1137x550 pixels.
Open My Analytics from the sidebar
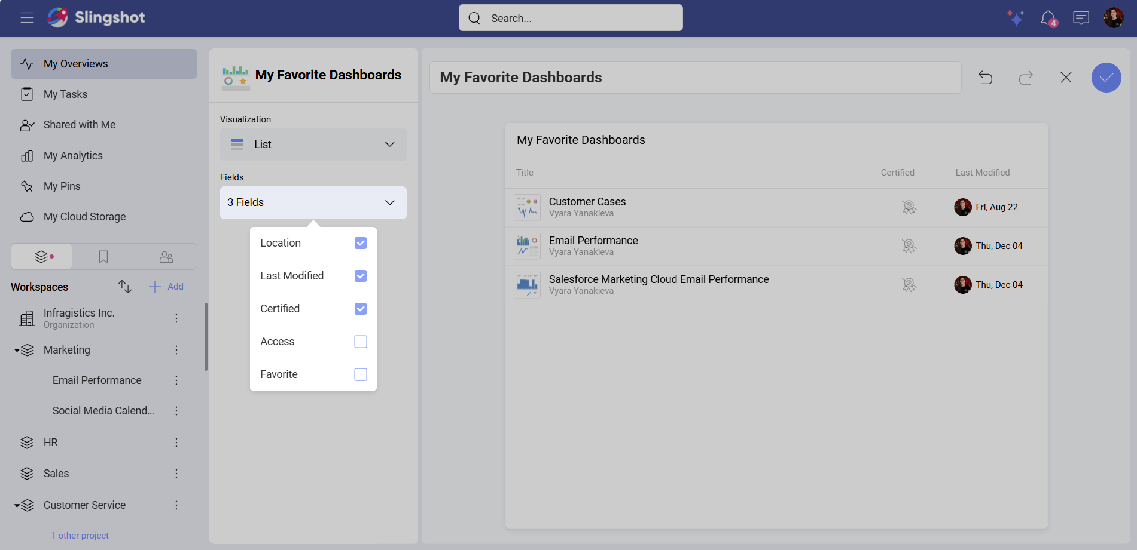point(72,155)
